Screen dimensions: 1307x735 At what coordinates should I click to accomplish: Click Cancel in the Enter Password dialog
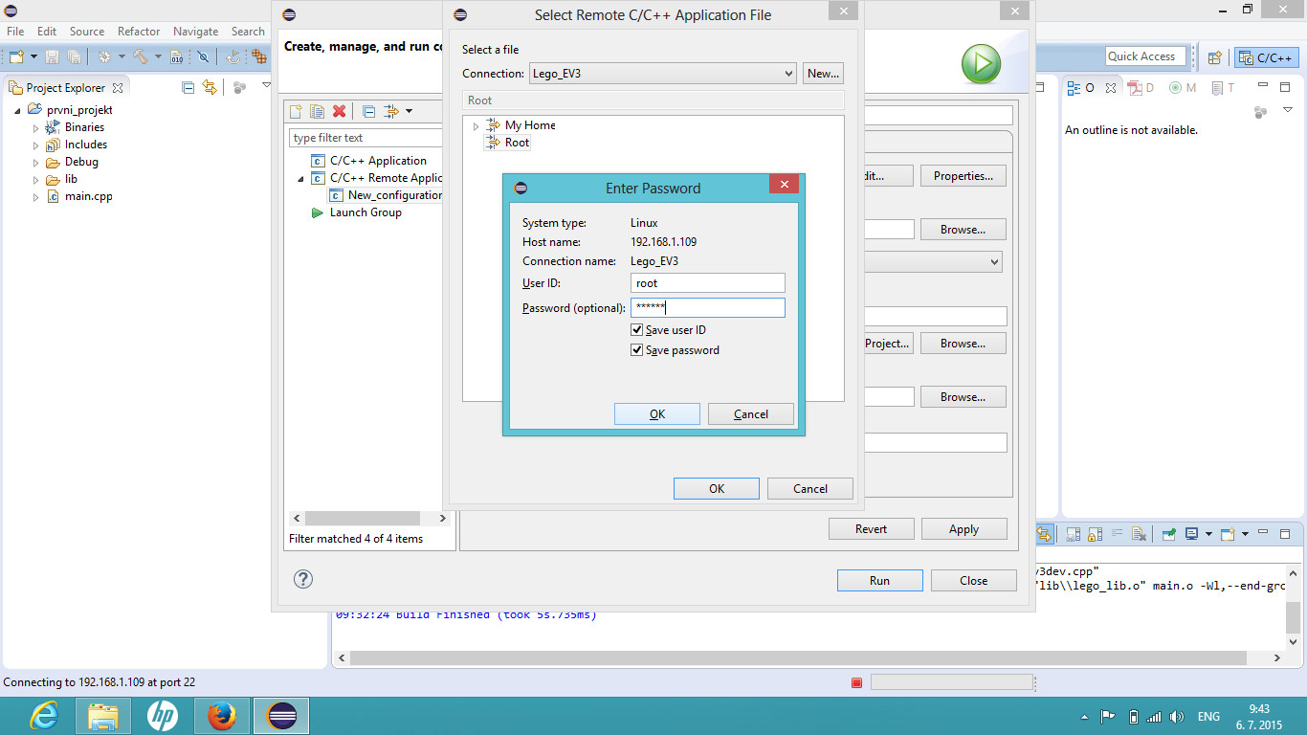click(x=750, y=414)
